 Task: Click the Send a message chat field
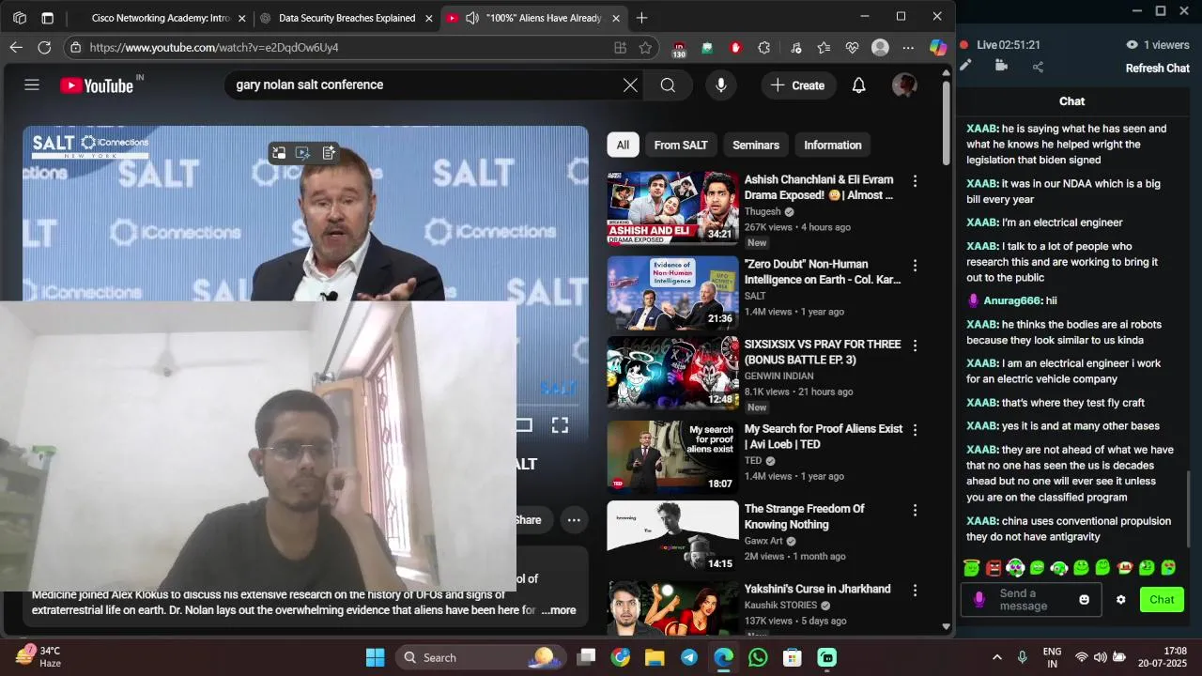tap(1031, 600)
